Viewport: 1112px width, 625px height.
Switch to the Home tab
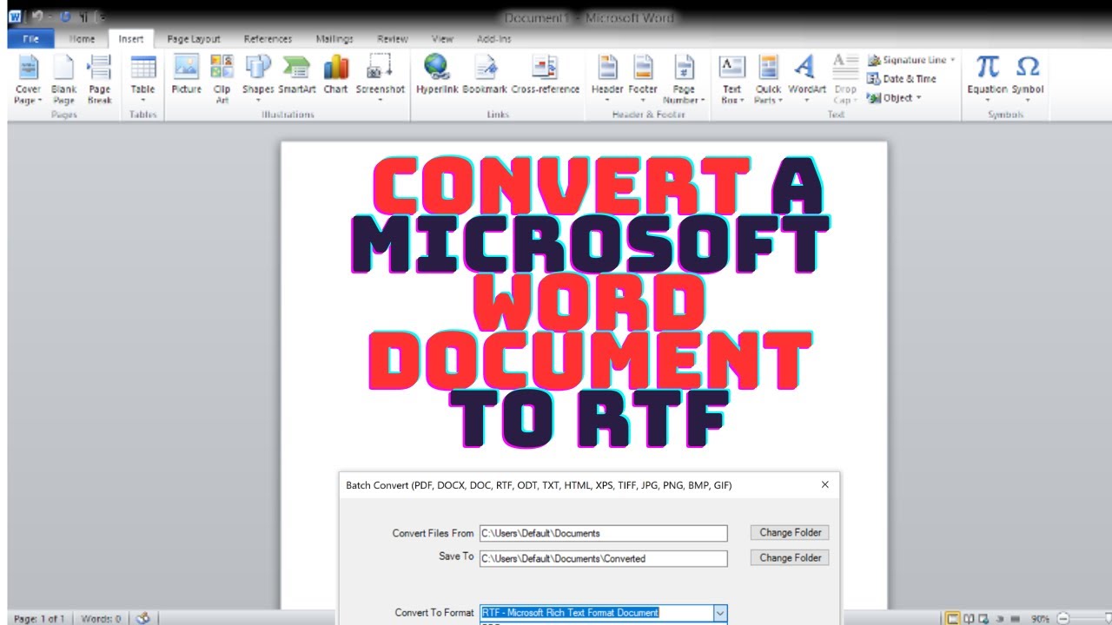(82, 38)
